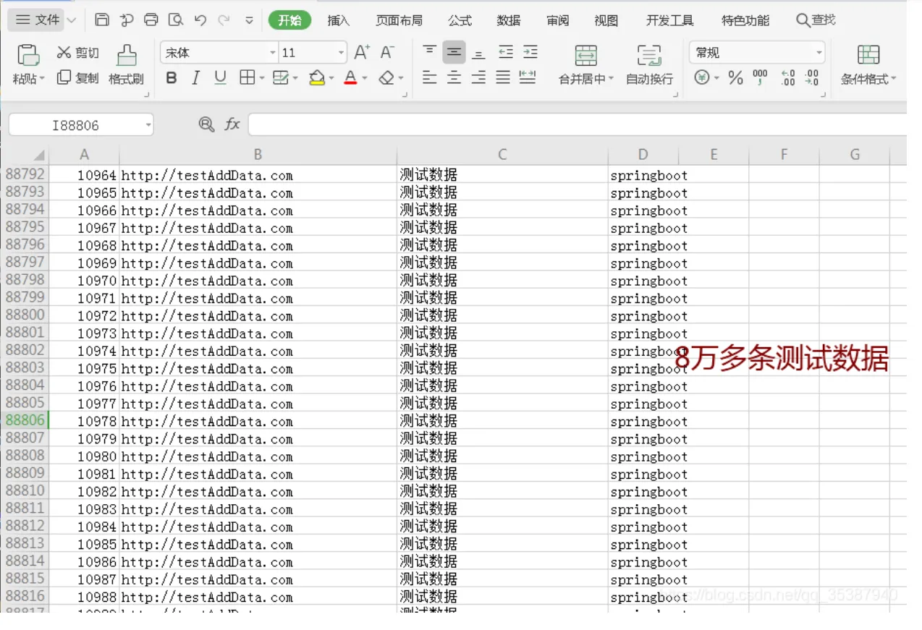The image size is (922, 630).
Task: Copy selection with 复制
Action: pyautogui.click(x=77, y=77)
